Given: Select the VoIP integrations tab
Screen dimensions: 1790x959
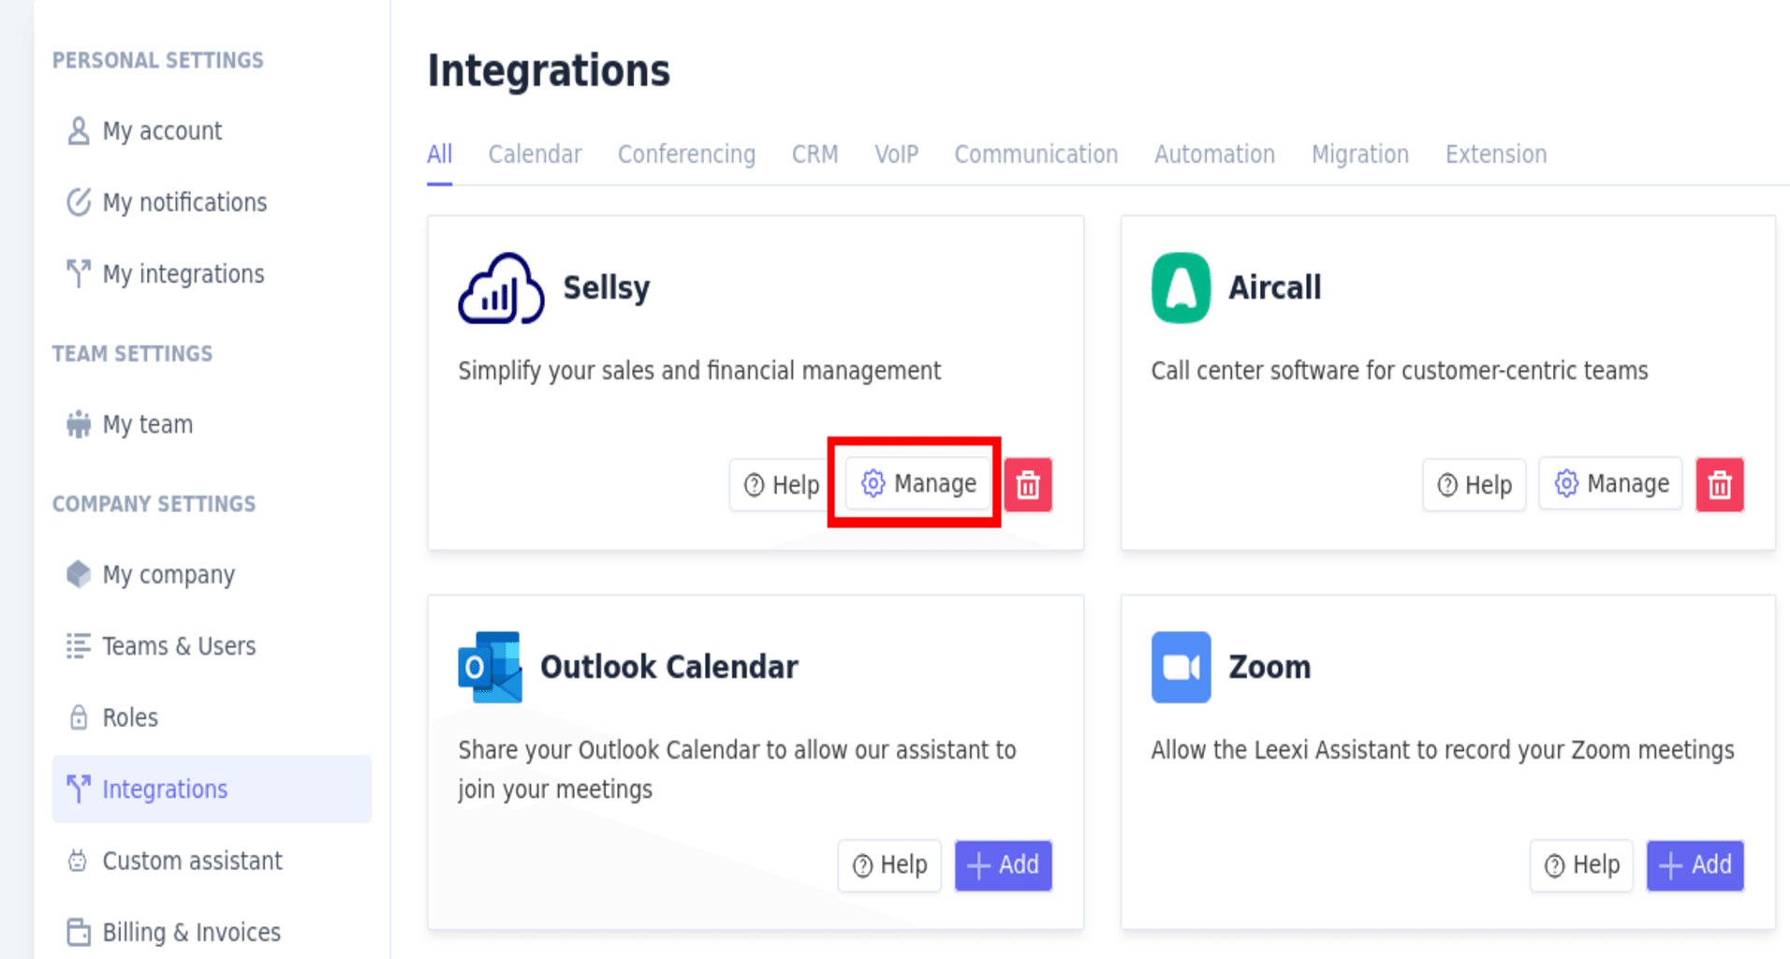Looking at the screenshot, I should point(896,155).
